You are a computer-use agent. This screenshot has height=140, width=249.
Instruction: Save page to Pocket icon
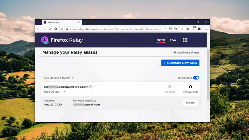(171, 29)
